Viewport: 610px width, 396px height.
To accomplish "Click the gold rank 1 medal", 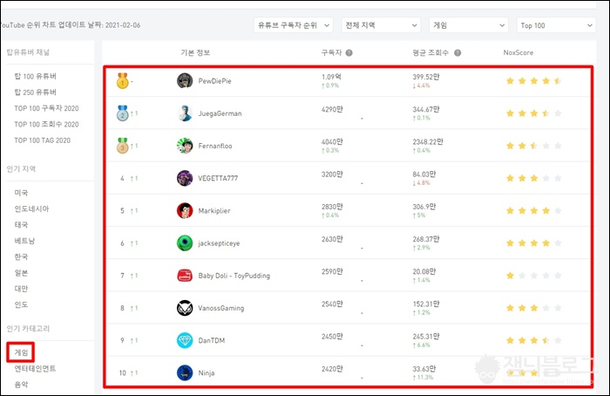I will [x=123, y=80].
